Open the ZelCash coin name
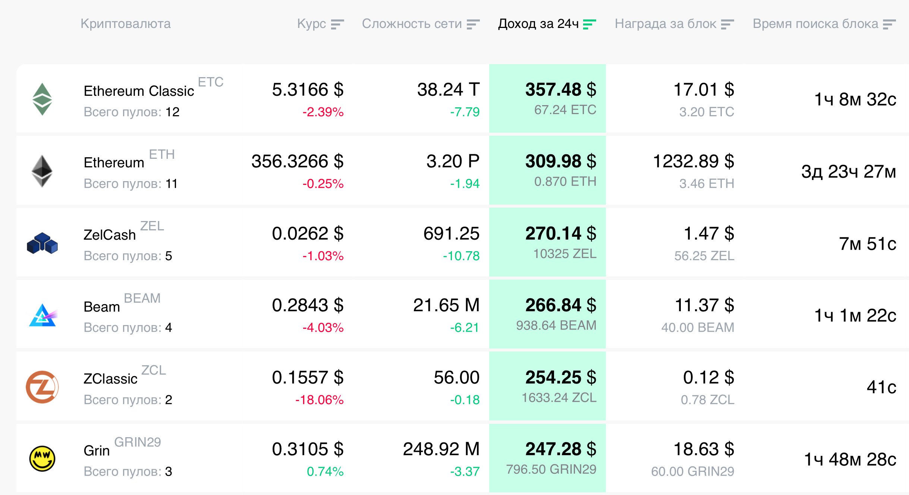 pos(110,235)
